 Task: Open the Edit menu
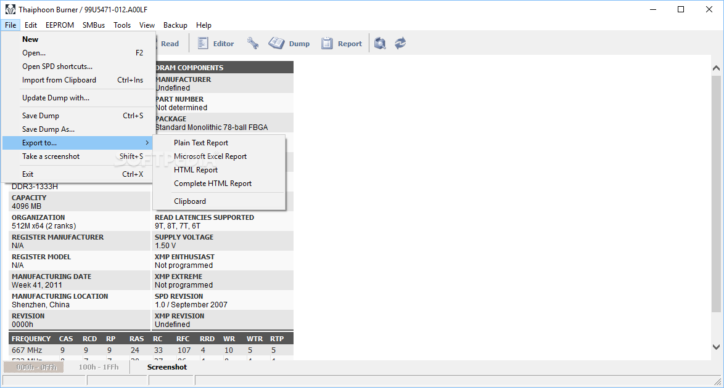(x=31, y=25)
